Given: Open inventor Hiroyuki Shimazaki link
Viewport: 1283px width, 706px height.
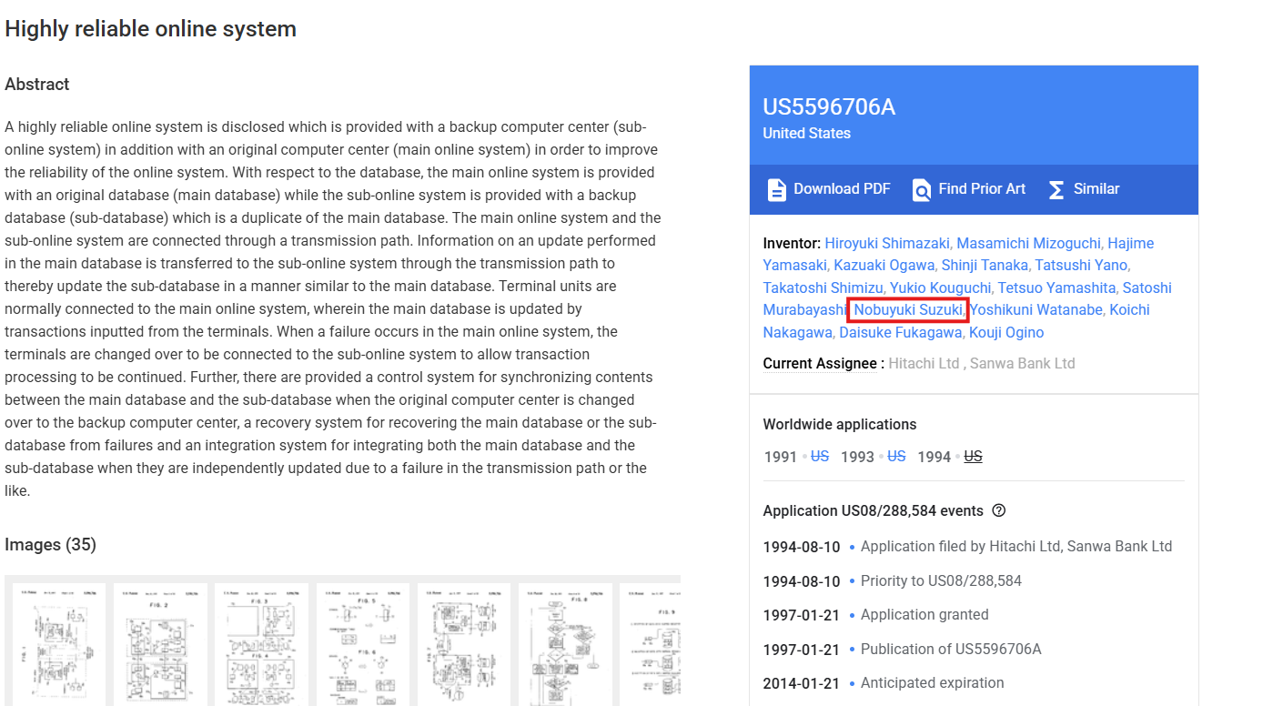Looking at the screenshot, I should point(888,243).
